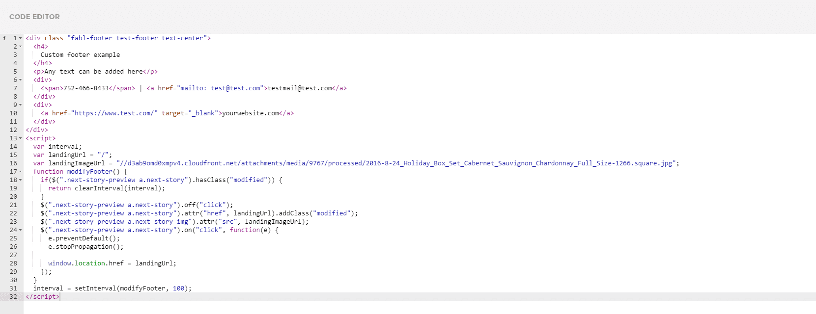Collapse the div fold arrow on line 1
Viewport: 816px width, 314px height.
point(21,38)
